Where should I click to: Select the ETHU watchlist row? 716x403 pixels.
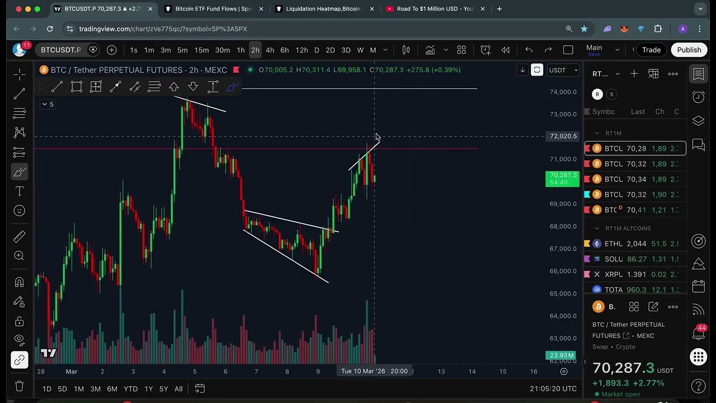point(635,243)
